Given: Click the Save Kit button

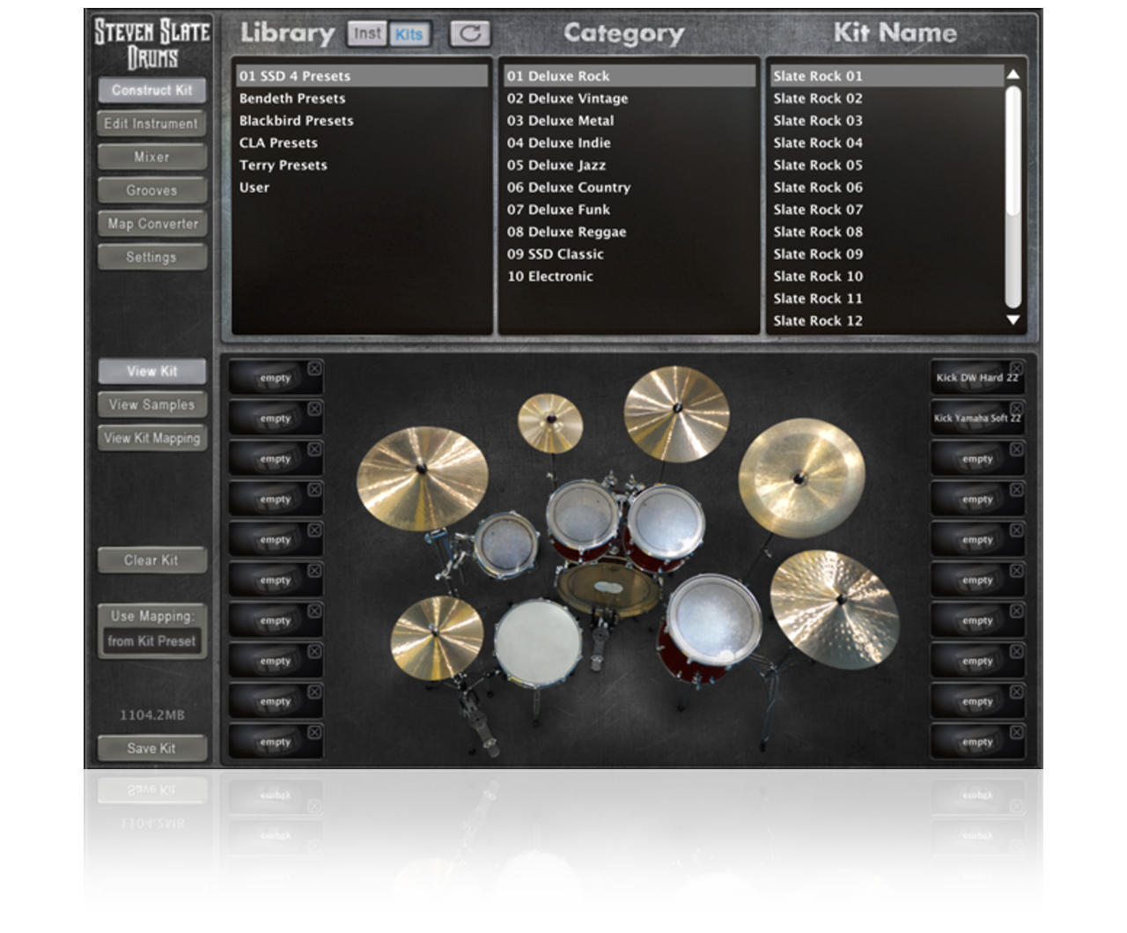Looking at the screenshot, I should tap(151, 748).
